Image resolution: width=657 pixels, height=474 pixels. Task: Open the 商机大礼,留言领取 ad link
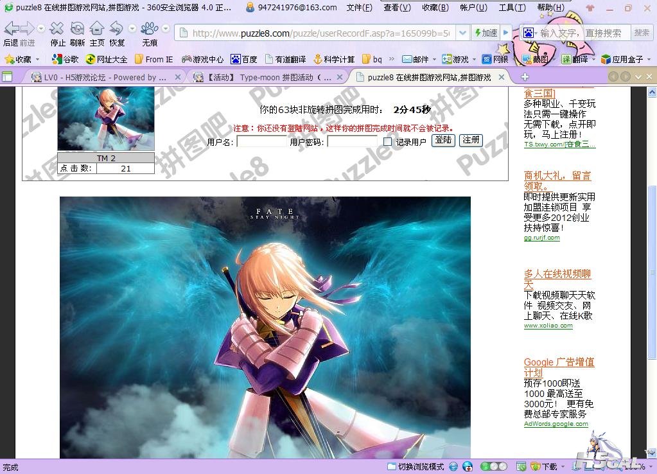(x=557, y=180)
